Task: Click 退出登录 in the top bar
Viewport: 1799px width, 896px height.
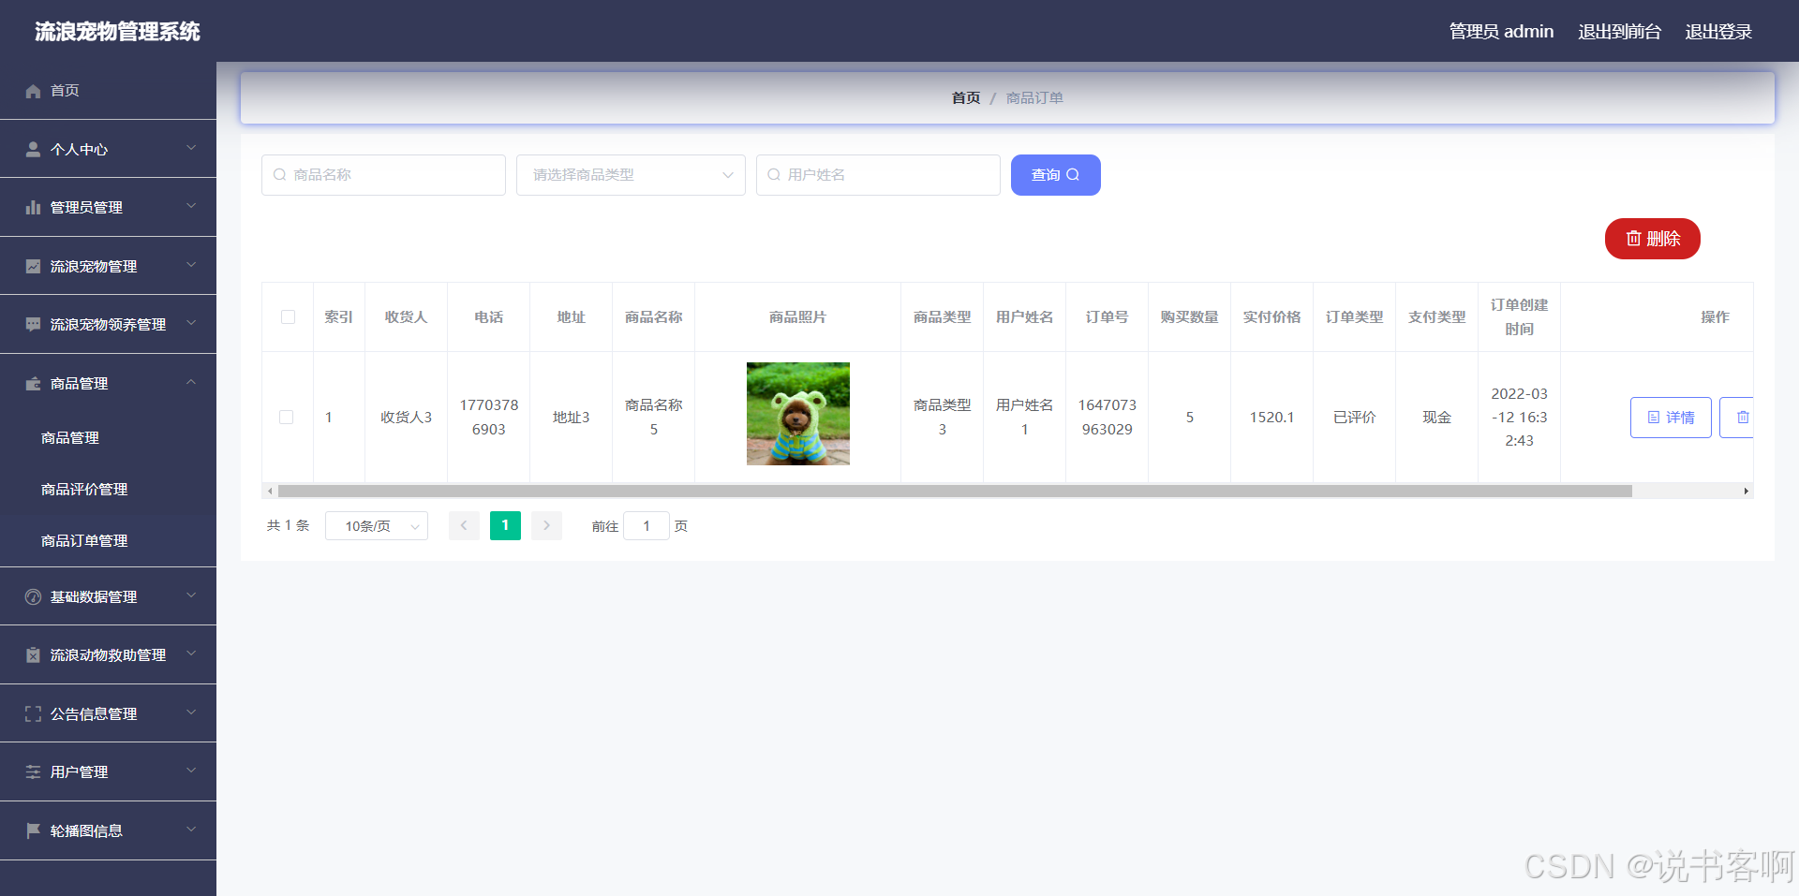Action: pos(1718,32)
